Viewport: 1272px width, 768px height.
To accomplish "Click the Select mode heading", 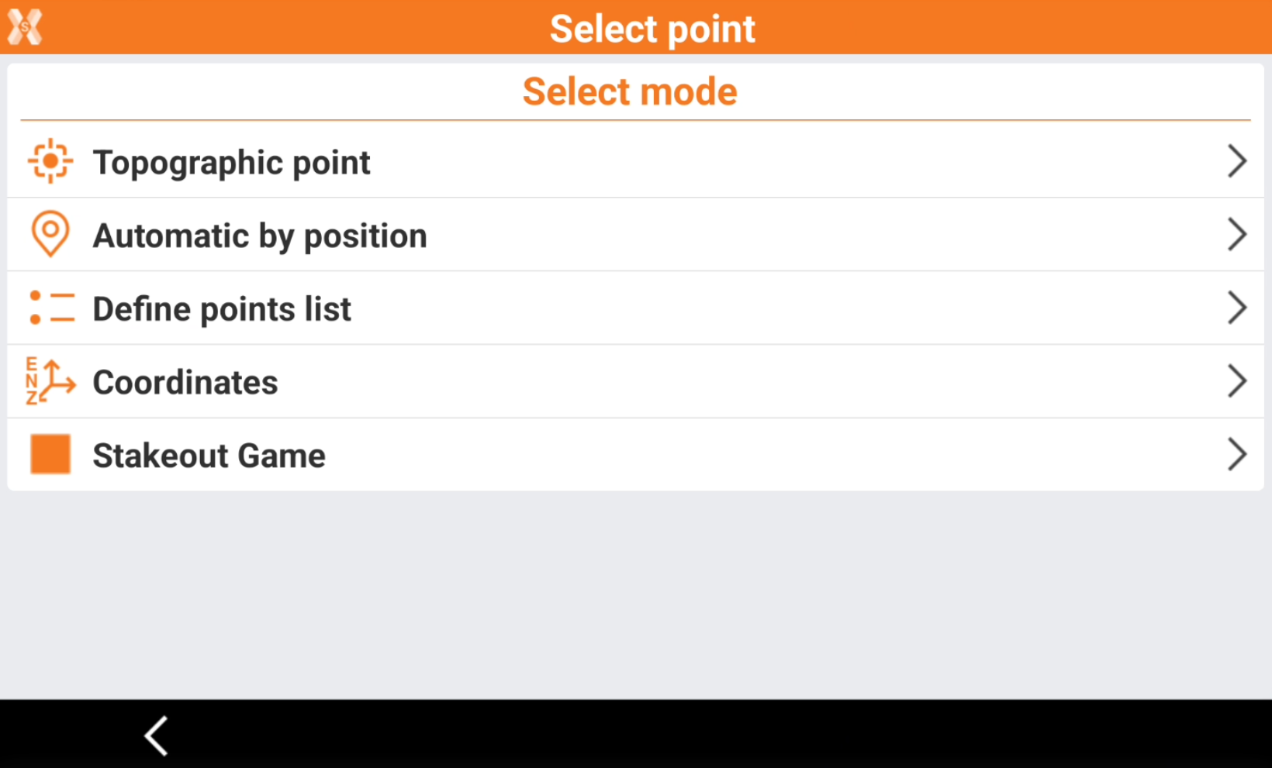I will click(630, 91).
